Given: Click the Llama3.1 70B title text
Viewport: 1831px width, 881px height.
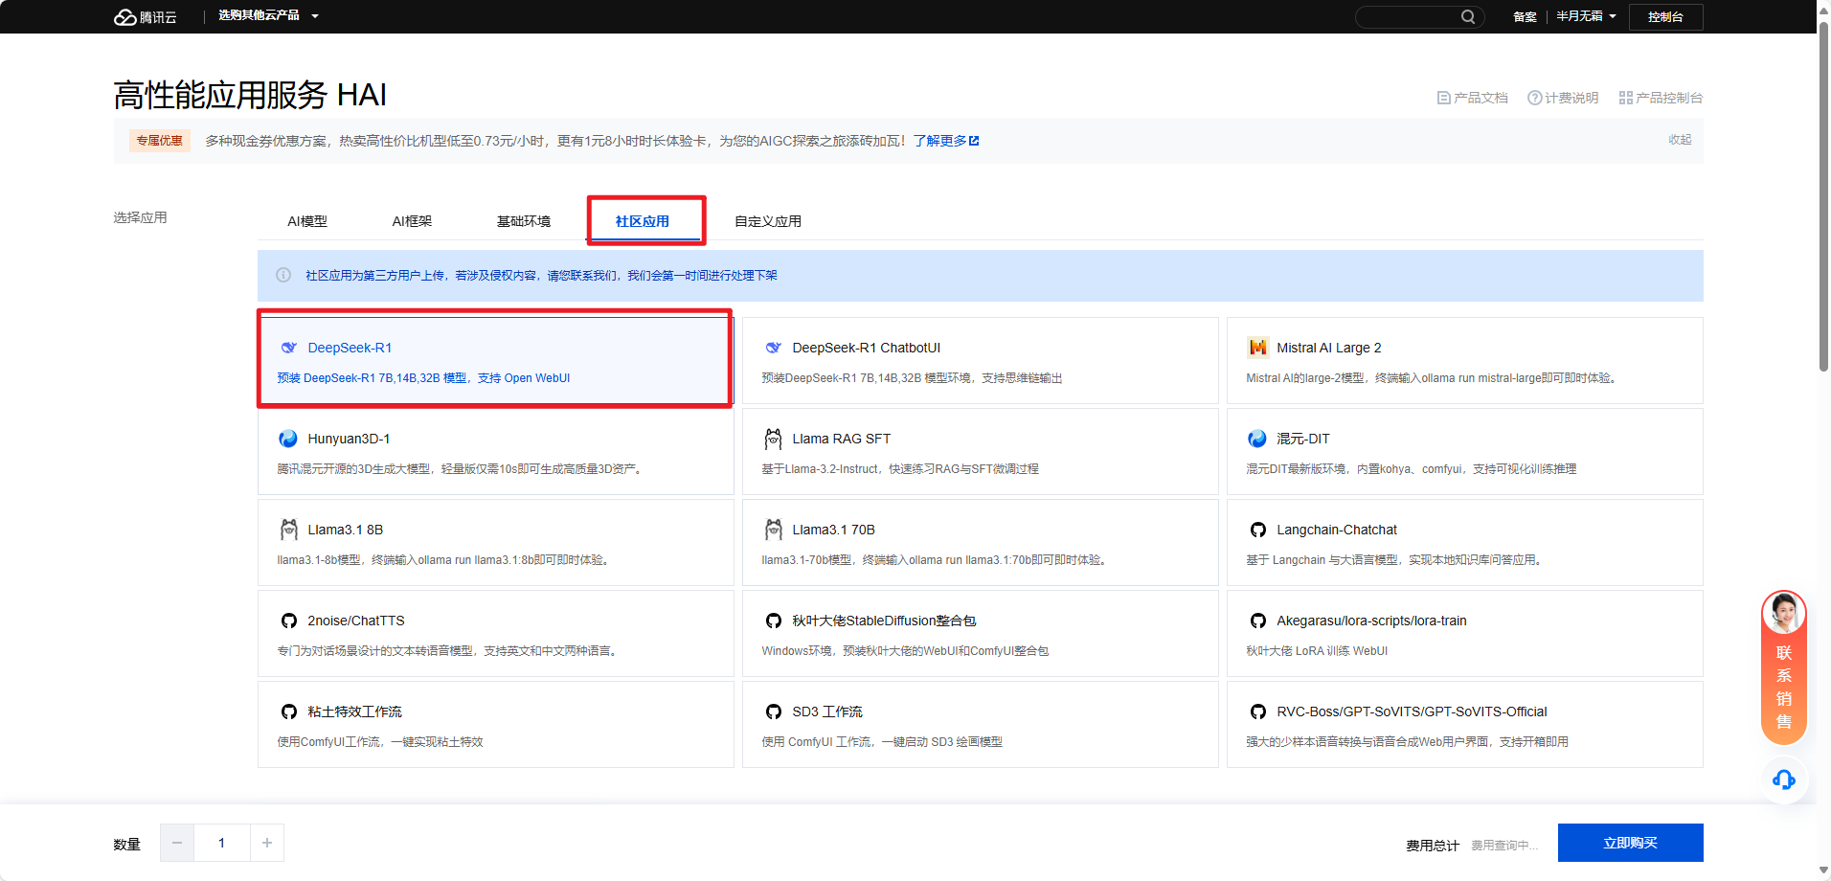Looking at the screenshot, I should [x=833, y=530].
